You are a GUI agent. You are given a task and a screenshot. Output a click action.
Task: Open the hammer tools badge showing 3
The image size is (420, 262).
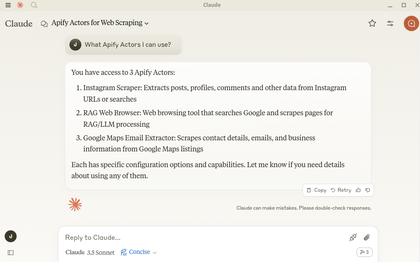coord(364,252)
